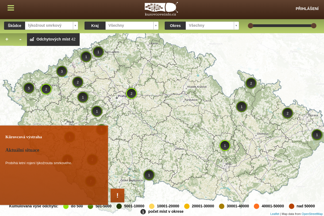Zoom in the map with plus button
Viewport: 324px width, 216px height.
[7, 39]
